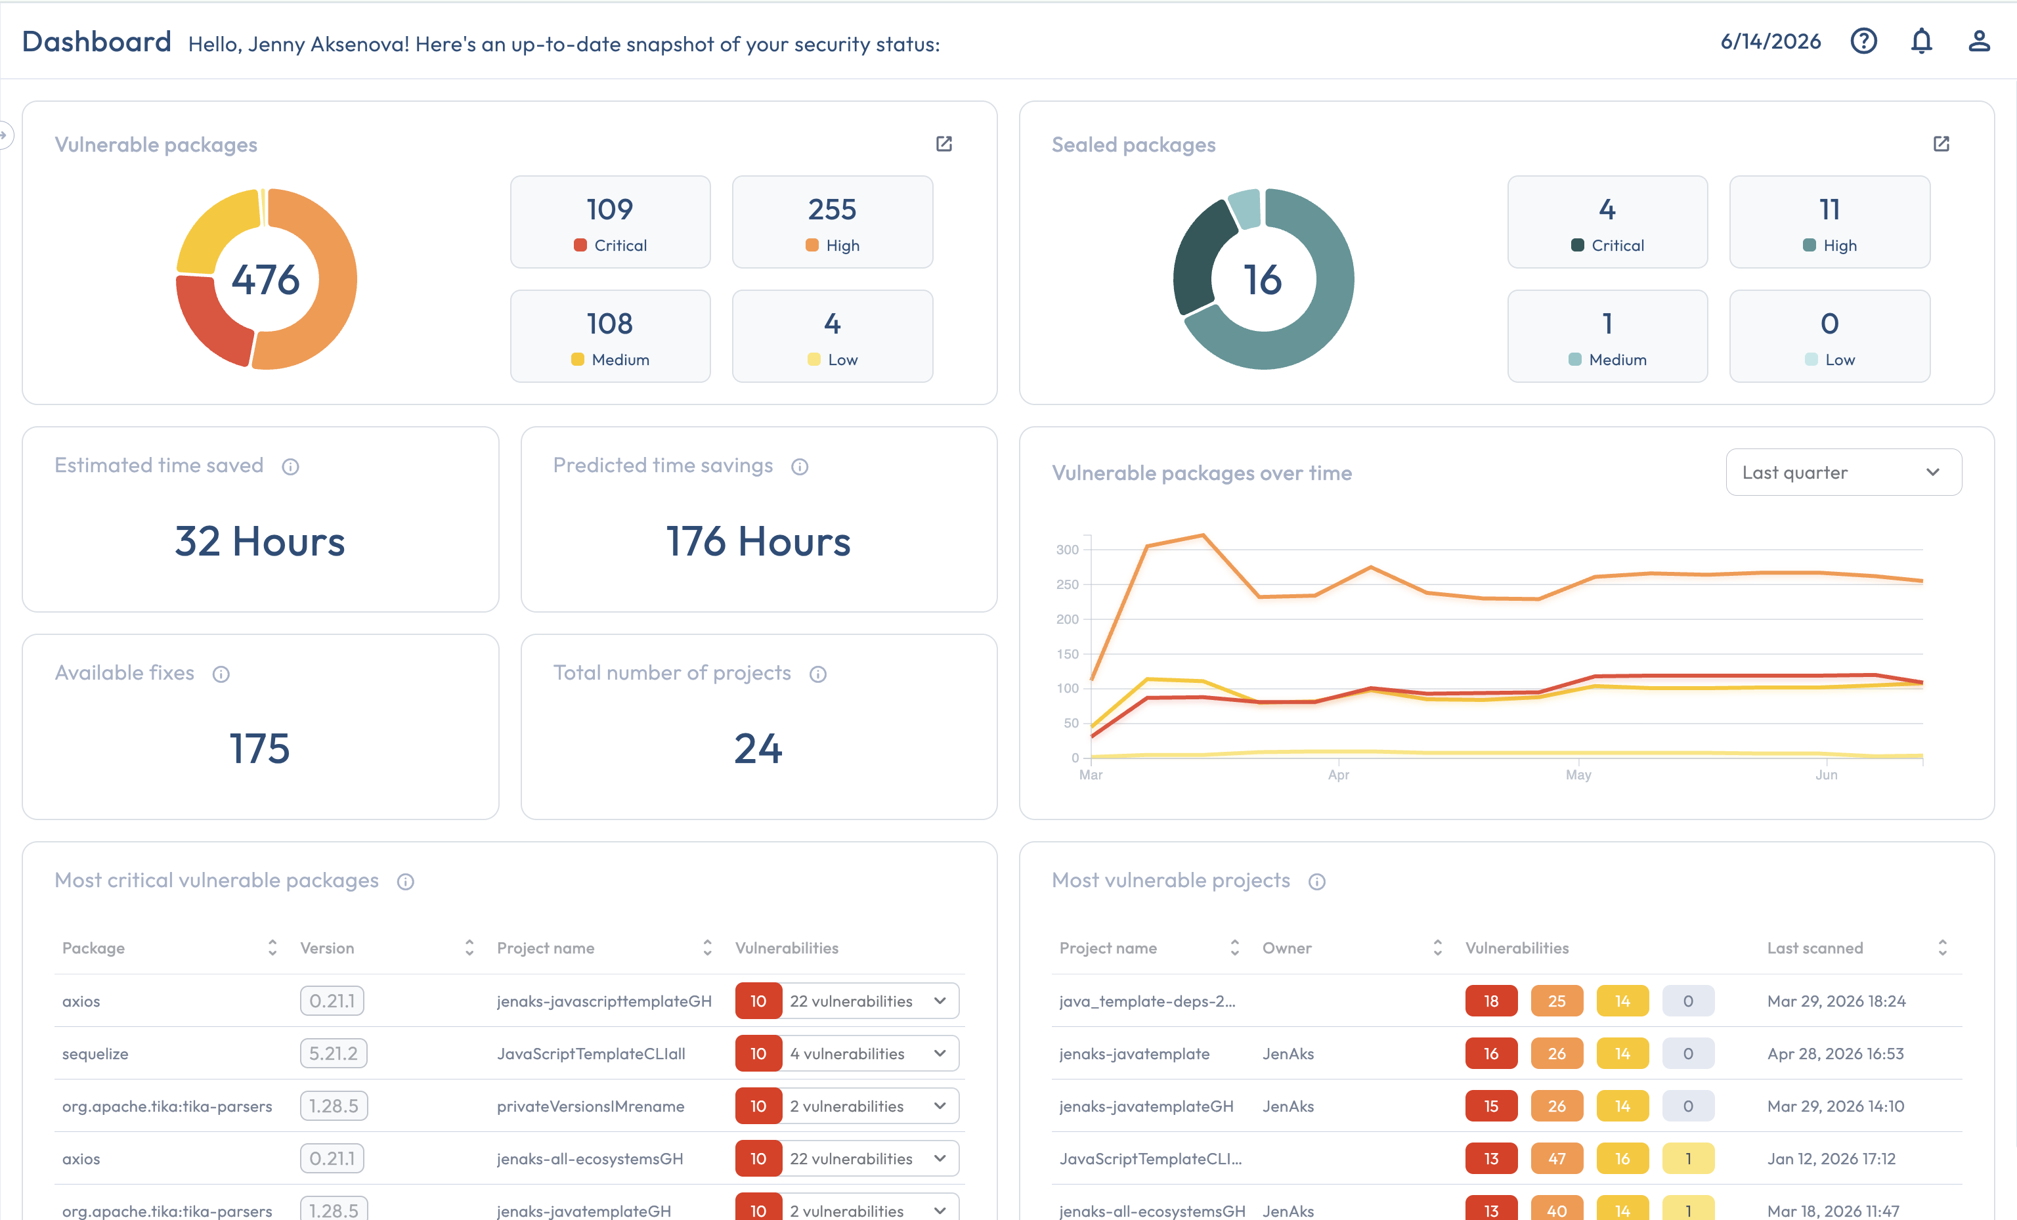Viewport: 2017px width, 1220px height.
Task: Click version 5.21.2 badge for sequelize
Action: pyautogui.click(x=333, y=1053)
